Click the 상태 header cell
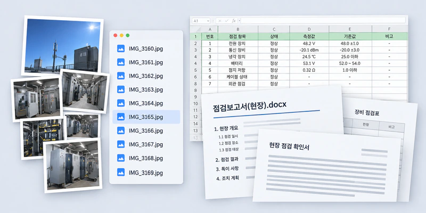426x213 pixels. (x=274, y=36)
